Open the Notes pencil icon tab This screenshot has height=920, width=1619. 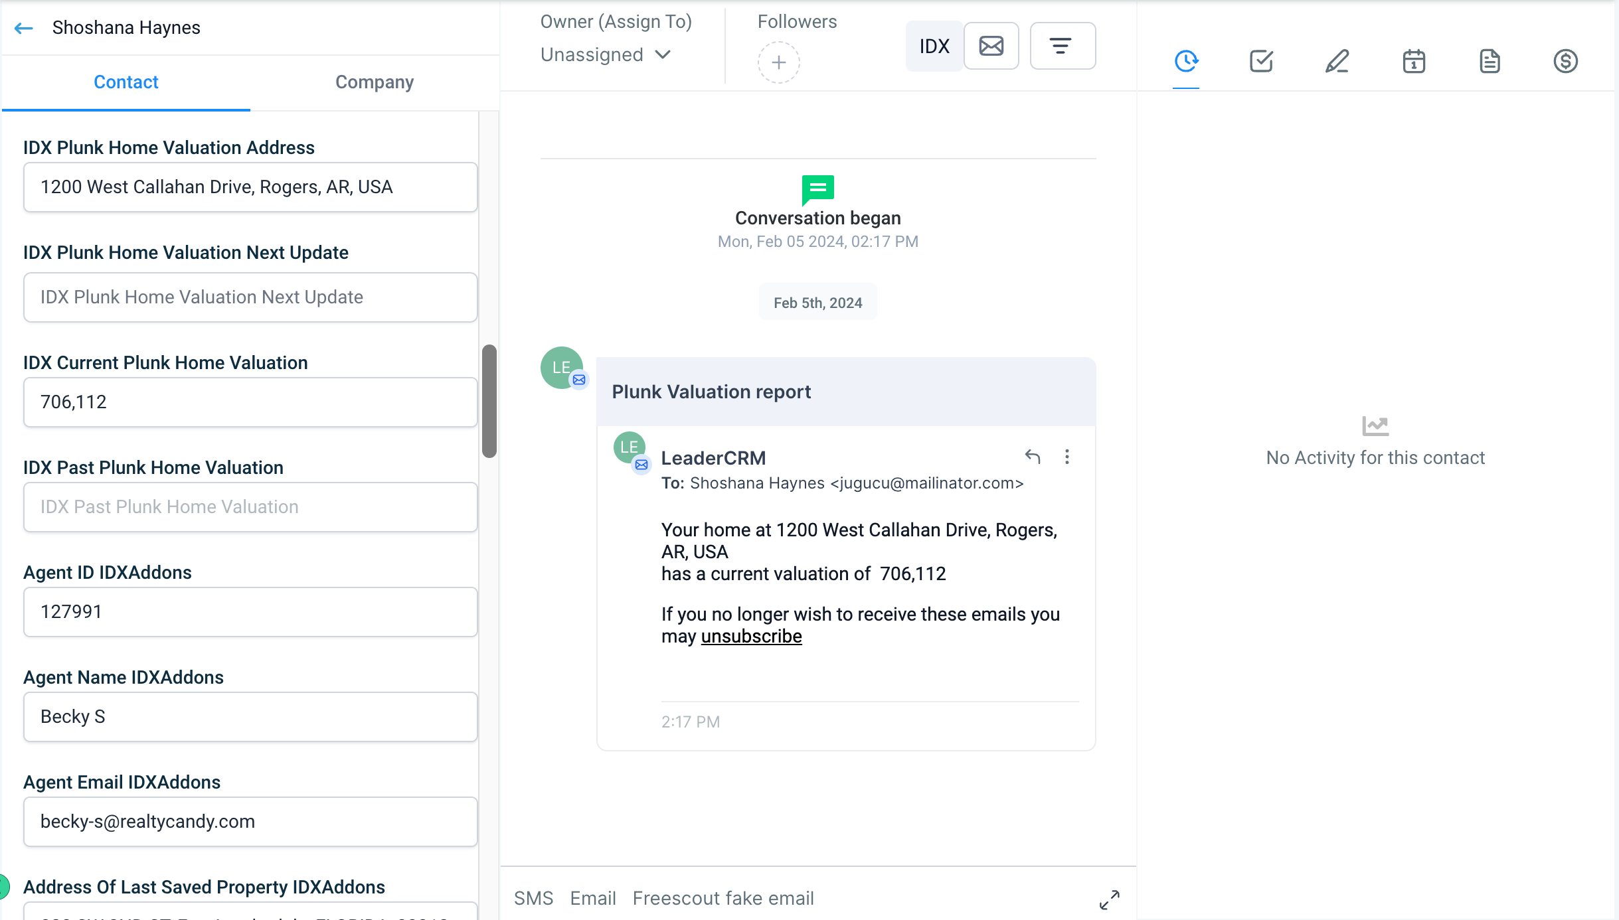(x=1337, y=61)
